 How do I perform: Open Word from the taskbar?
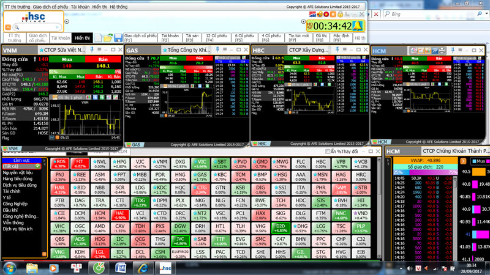(x=121, y=268)
